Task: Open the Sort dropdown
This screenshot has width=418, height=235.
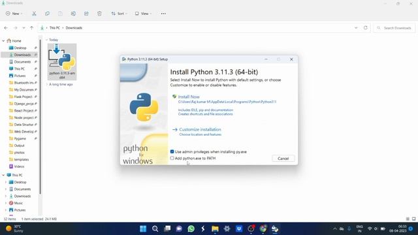Action: click(119, 14)
